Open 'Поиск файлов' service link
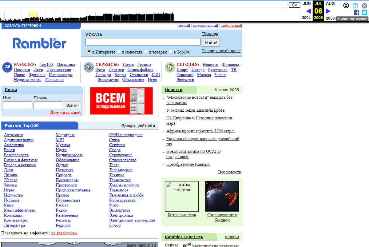Viewport: 369px width, 247px height. pyautogui.click(x=141, y=70)
